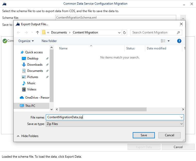
Task: Open the blue Help icon
Action: (179, 41)
